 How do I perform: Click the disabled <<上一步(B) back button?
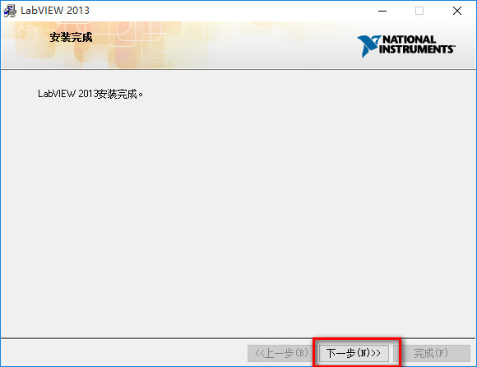(x=280, y=353)
